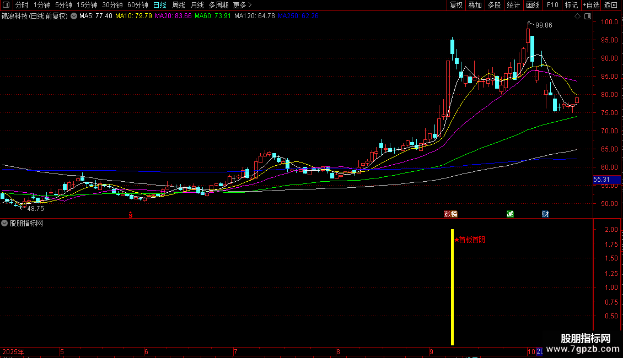Viewport: 623px width, 358px height.
Task: Click the 2025年 date axis label
Action: point(13,351)
